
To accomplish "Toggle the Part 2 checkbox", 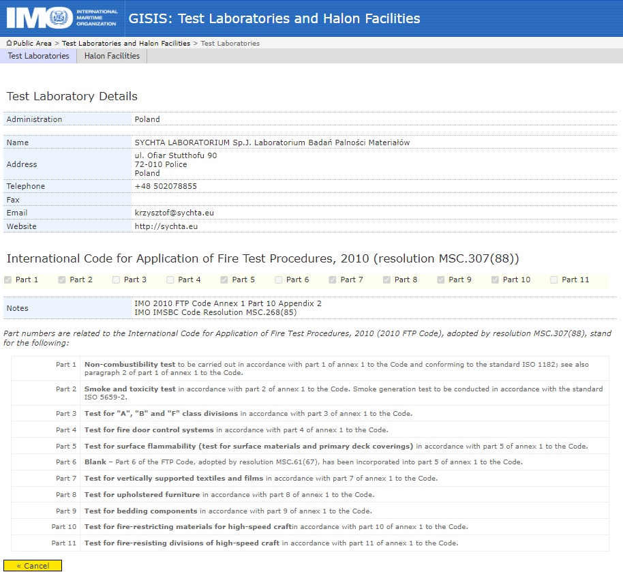I will click(61, 280).
